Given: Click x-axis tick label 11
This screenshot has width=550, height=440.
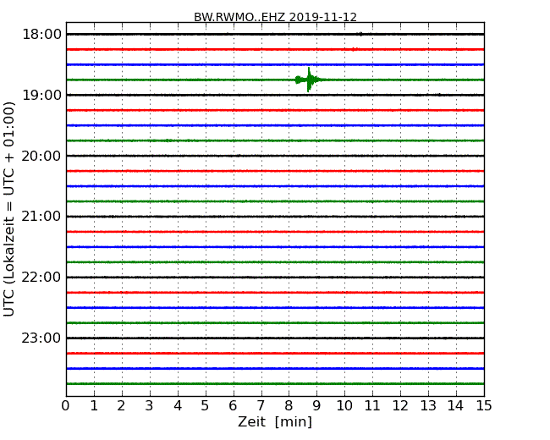Looking at the screenshot, I should pos(372,406).
